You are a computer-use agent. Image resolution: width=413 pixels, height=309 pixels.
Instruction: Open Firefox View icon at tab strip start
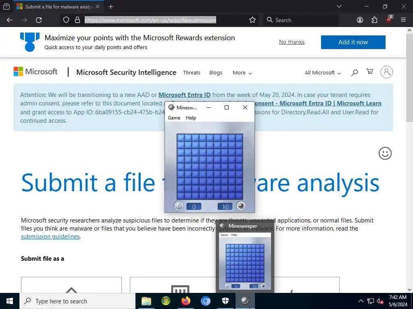click(6, 7)
